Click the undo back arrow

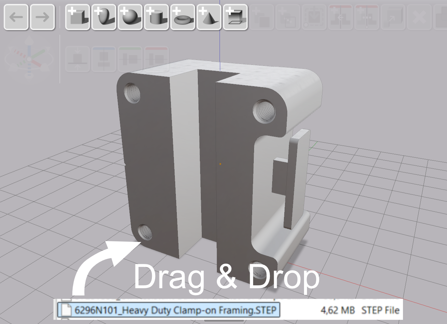pos(16,17)
